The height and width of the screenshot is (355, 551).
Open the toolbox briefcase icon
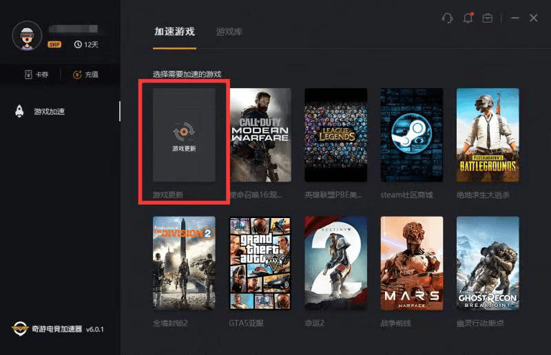click(488, 18)
